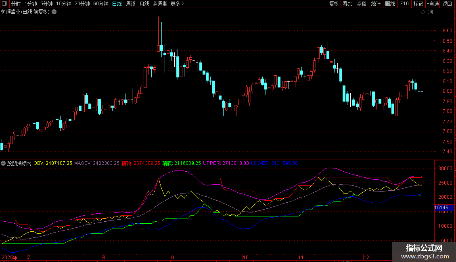456x262 pixels.
Task: Open the 多股 multi-stock view
Action: coord(362,4)
